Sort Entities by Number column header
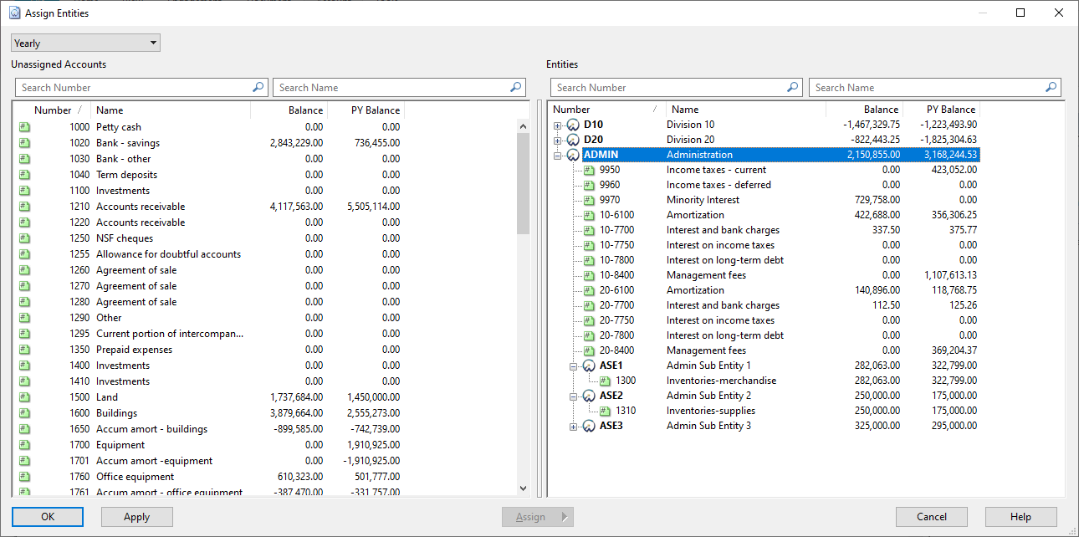 (607, 110)
